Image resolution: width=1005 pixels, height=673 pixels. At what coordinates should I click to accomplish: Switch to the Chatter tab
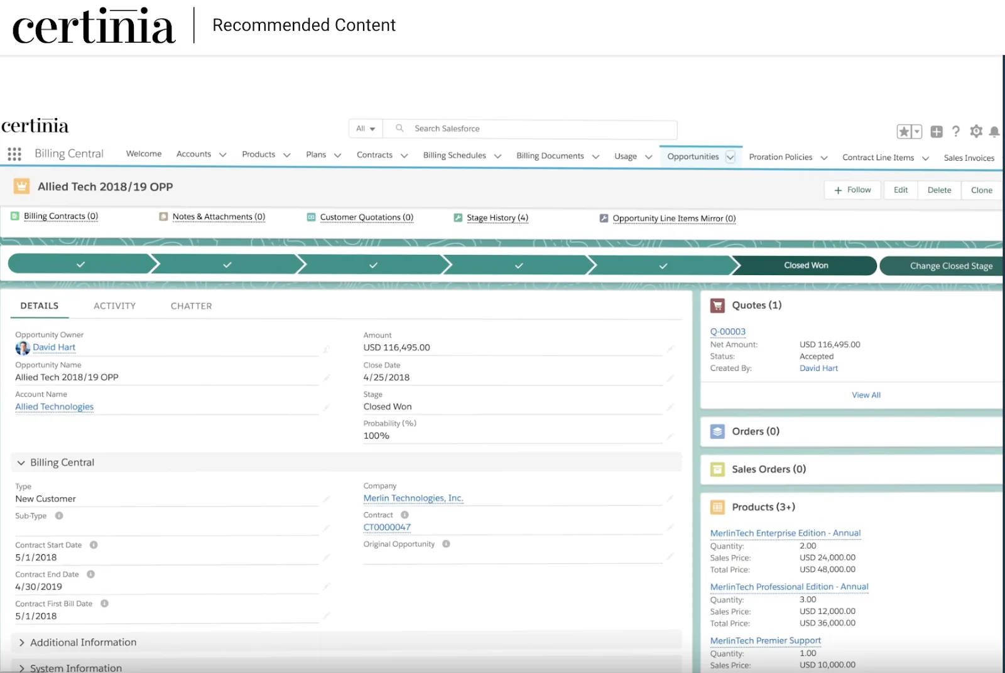(192, 306)
